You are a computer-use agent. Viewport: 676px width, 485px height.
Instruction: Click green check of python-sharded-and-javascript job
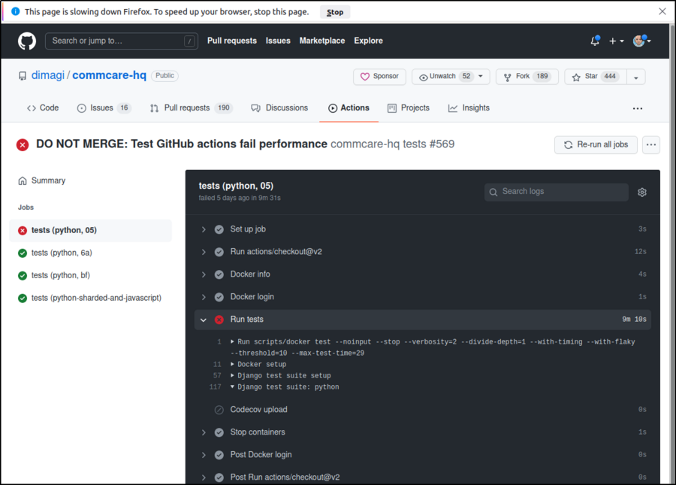point(23,298)
